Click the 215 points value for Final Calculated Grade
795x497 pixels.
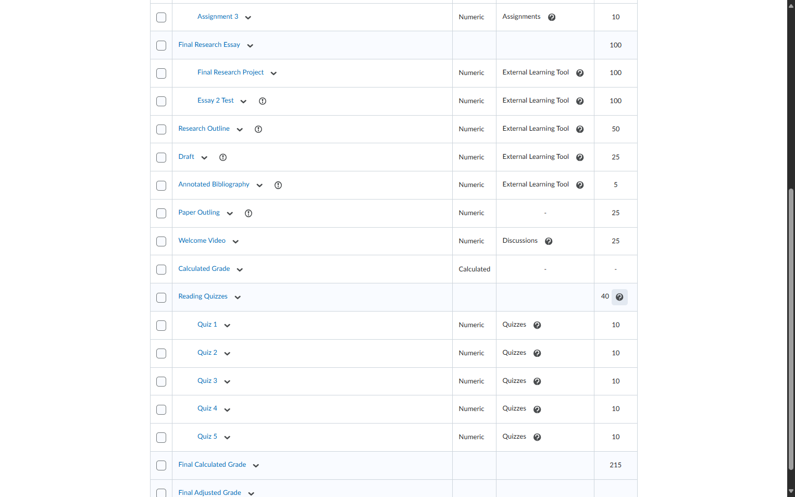click(615, 465)
